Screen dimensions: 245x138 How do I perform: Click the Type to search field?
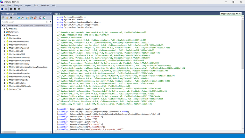(23, 22)
